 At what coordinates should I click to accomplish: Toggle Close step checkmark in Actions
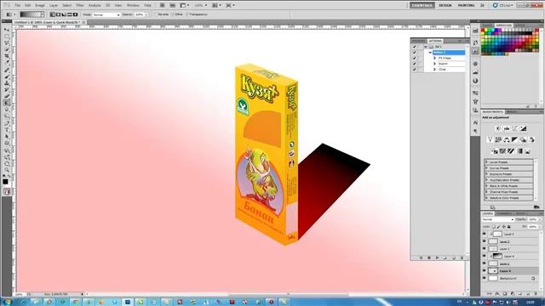point(415,70)
